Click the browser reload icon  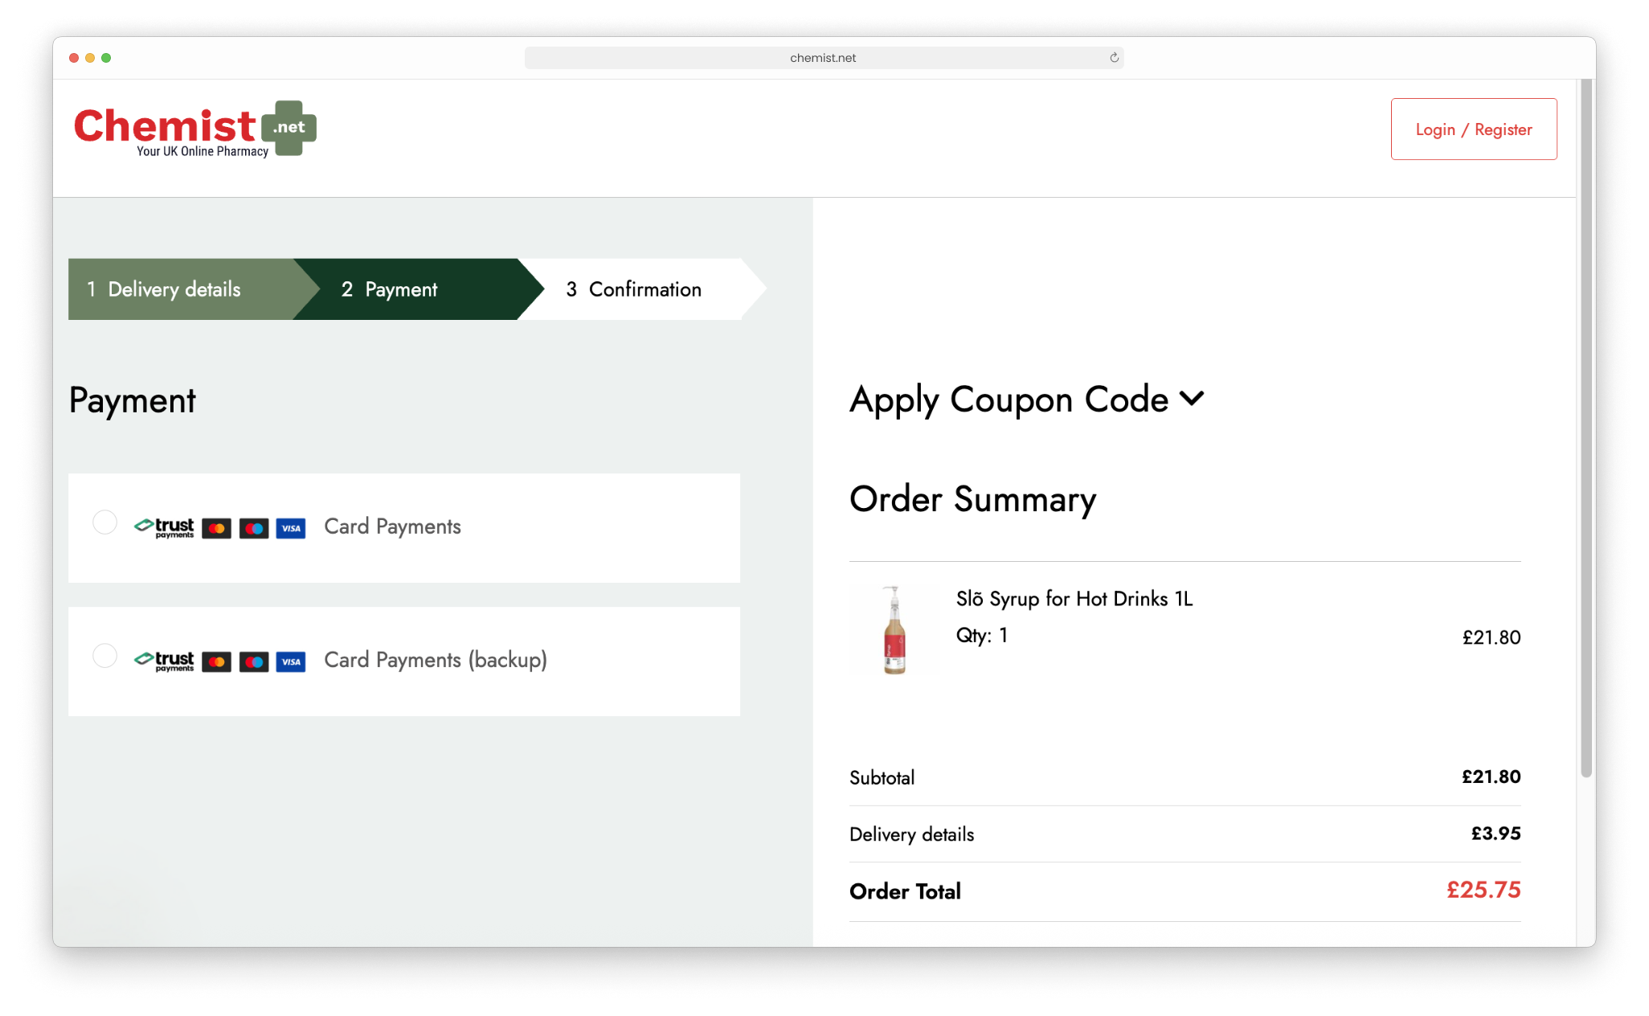1114,58
